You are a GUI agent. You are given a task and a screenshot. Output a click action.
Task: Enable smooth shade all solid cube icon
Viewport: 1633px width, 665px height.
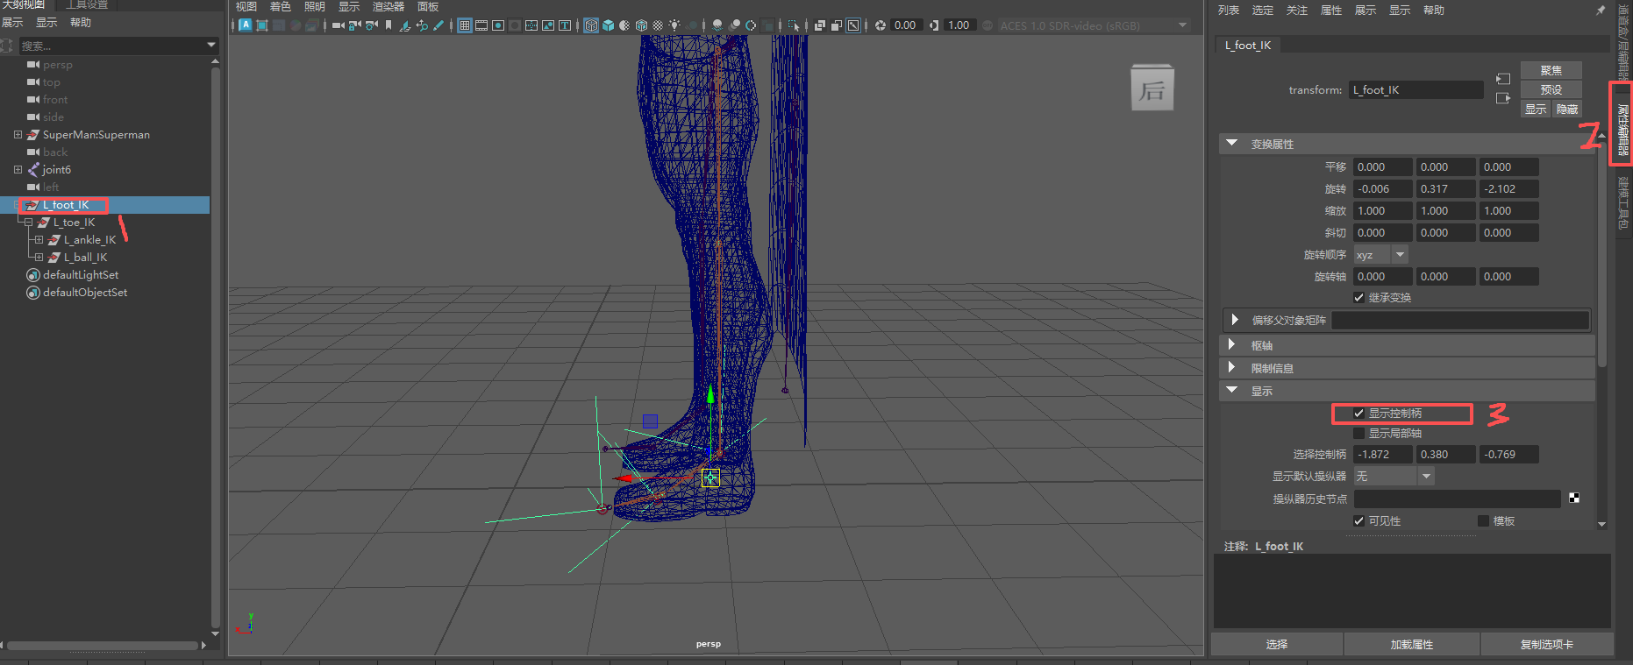[608, 25]
